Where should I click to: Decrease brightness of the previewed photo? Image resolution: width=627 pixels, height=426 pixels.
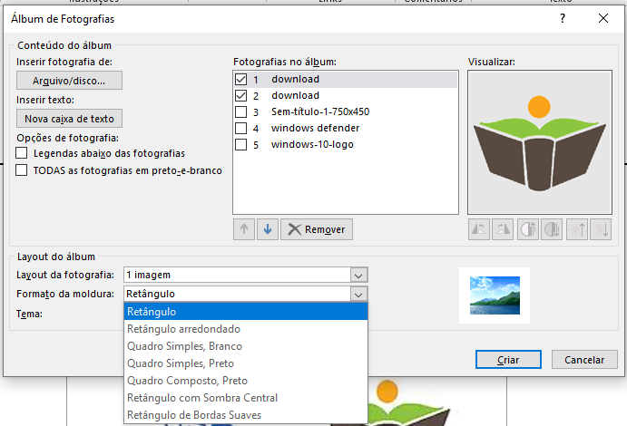(x=600, y=229)
